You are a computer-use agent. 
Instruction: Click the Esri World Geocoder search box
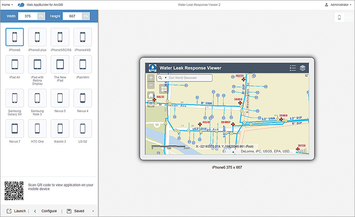190,78
